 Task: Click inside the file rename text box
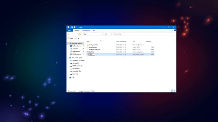(92, 54)
